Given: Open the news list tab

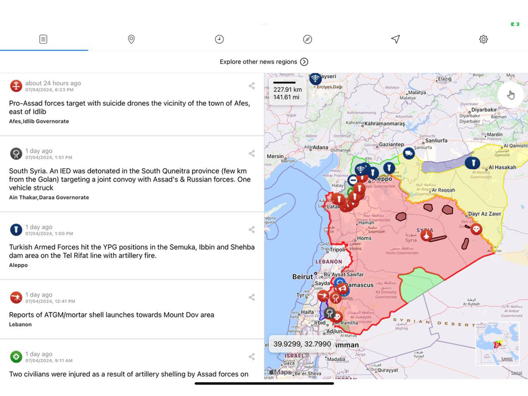Looking at the screenshot, I should point(43,39).
